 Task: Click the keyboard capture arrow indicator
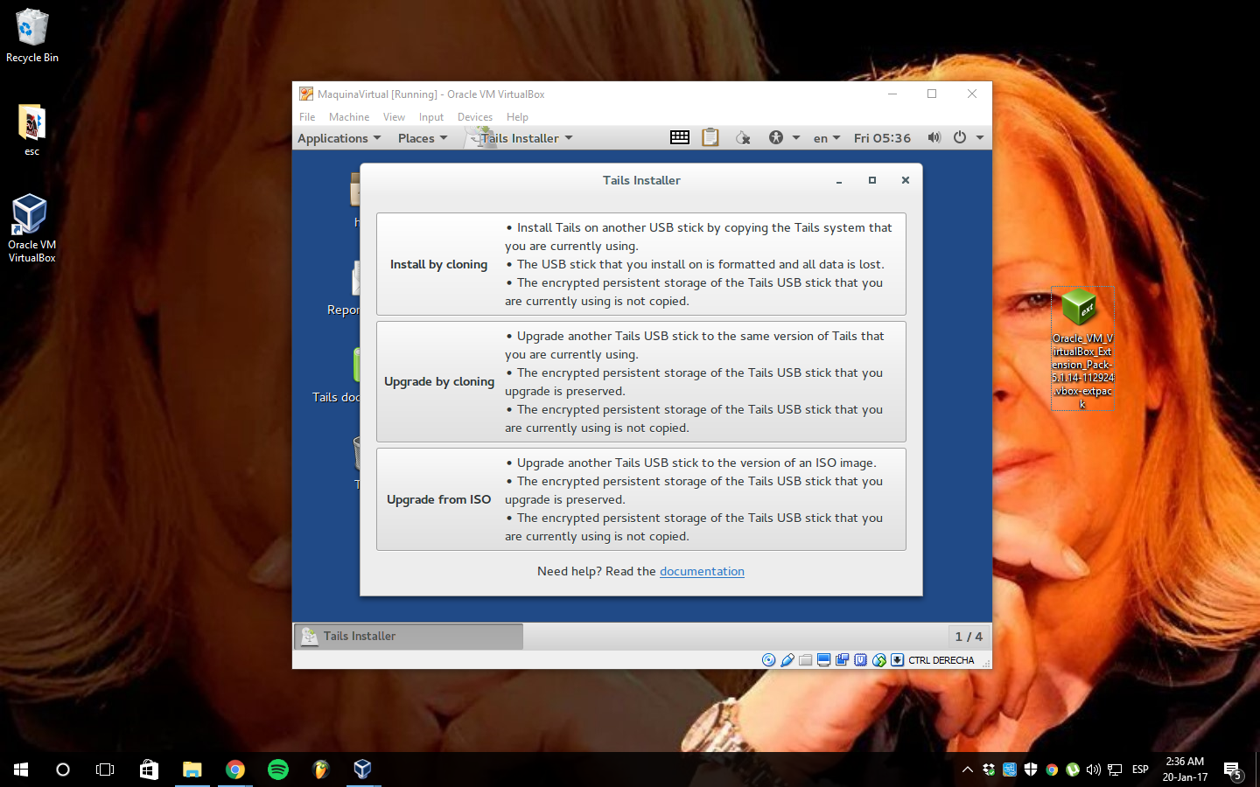pos(898,660)
